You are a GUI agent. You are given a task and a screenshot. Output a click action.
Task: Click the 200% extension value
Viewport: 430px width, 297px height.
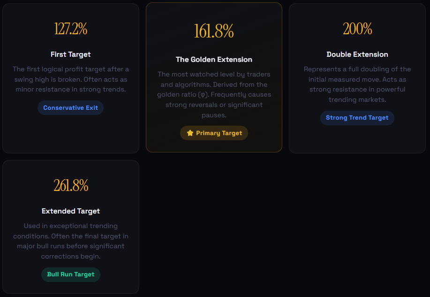pos(357,29)
